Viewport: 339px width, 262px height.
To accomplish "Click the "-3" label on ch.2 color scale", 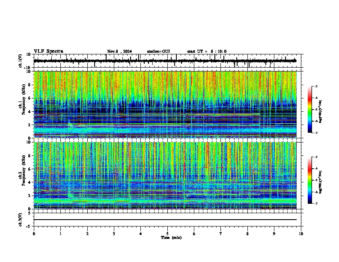I will (315, 157).
